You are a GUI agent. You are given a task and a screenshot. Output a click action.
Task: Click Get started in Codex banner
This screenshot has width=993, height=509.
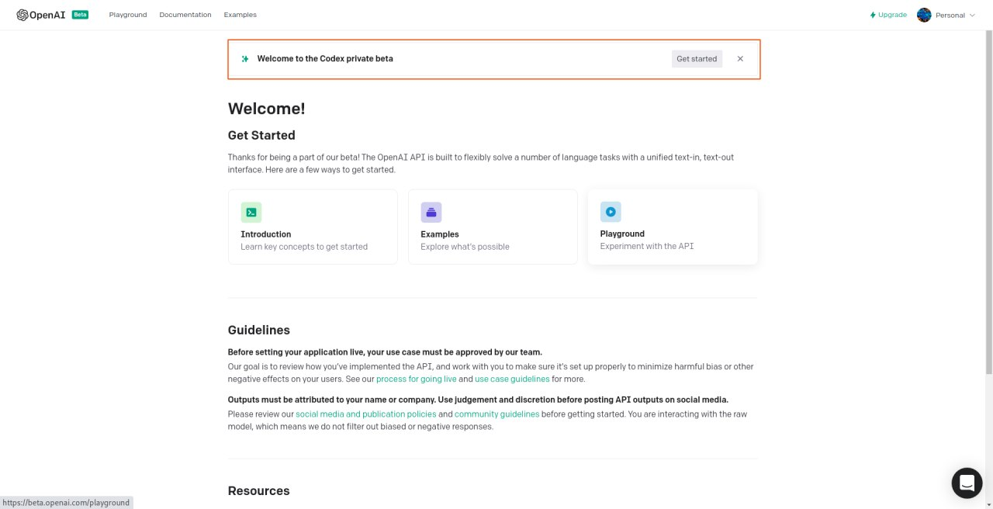pyautogui.click(x=697, y=59)
